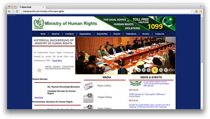
Task: Go to the next slide with the right arrow
Action: click(x=174, y=70)
